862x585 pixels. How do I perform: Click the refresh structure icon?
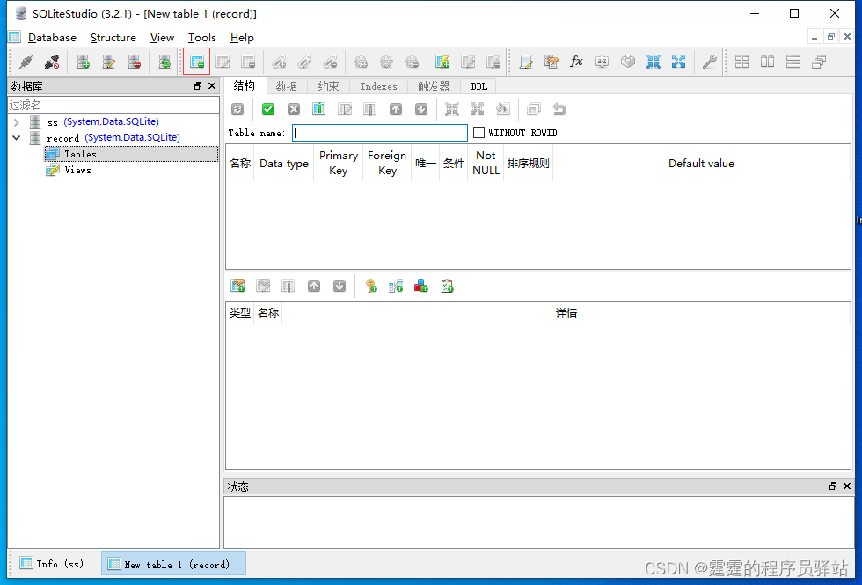tap(237, 109)
